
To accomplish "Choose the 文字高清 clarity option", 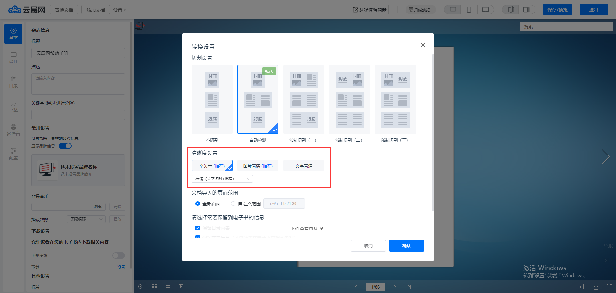I will click(304, 166).
